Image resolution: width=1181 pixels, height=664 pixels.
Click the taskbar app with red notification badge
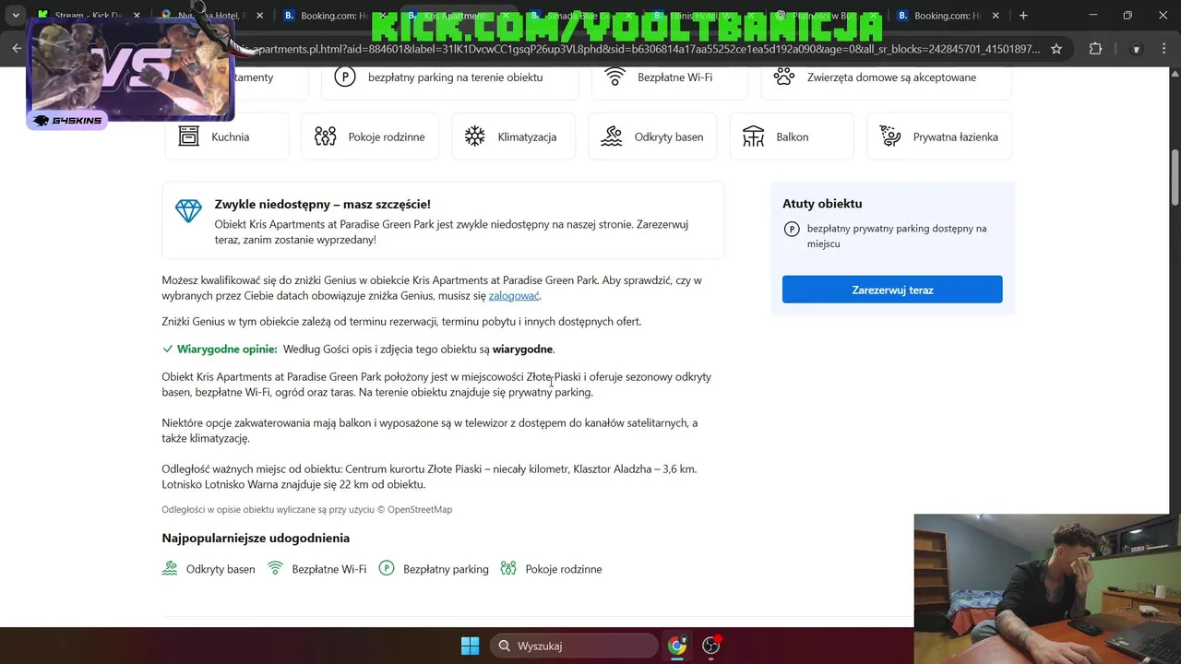pos(710,646)
